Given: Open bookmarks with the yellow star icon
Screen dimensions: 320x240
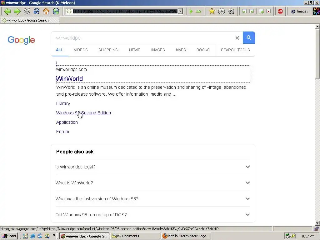Looking at the screenshot, I should pos(212,11).
